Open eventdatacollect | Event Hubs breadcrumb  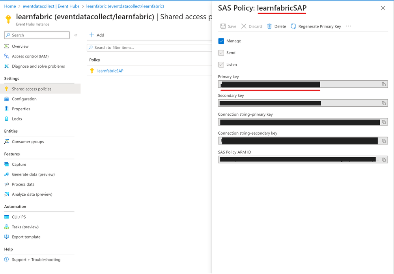pyautogui.click(x=51, y=6)
